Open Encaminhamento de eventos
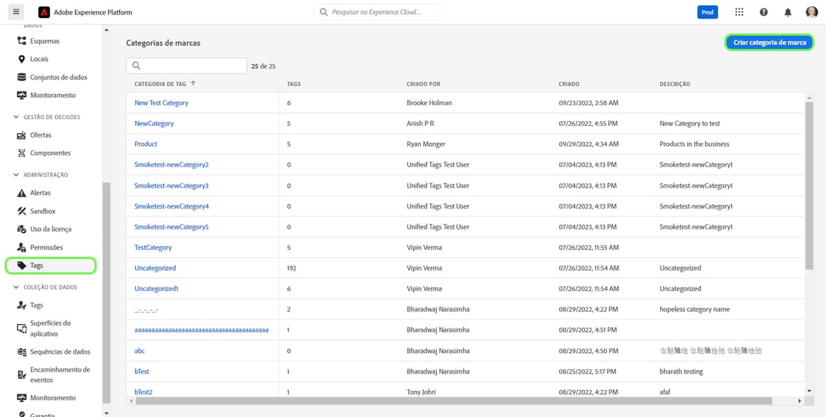The width and height of the screenshot is (826, 417). click(x=59, y=374)
